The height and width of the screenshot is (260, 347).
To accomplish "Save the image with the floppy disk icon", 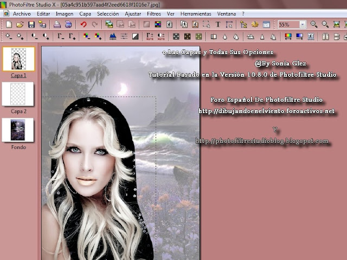I will pos(31,24).
